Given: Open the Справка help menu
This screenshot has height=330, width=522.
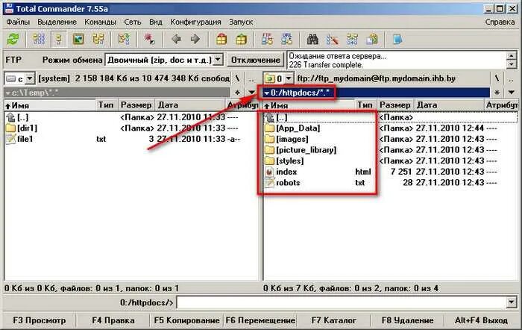Looking at the screenshot, I should (500, 22).
